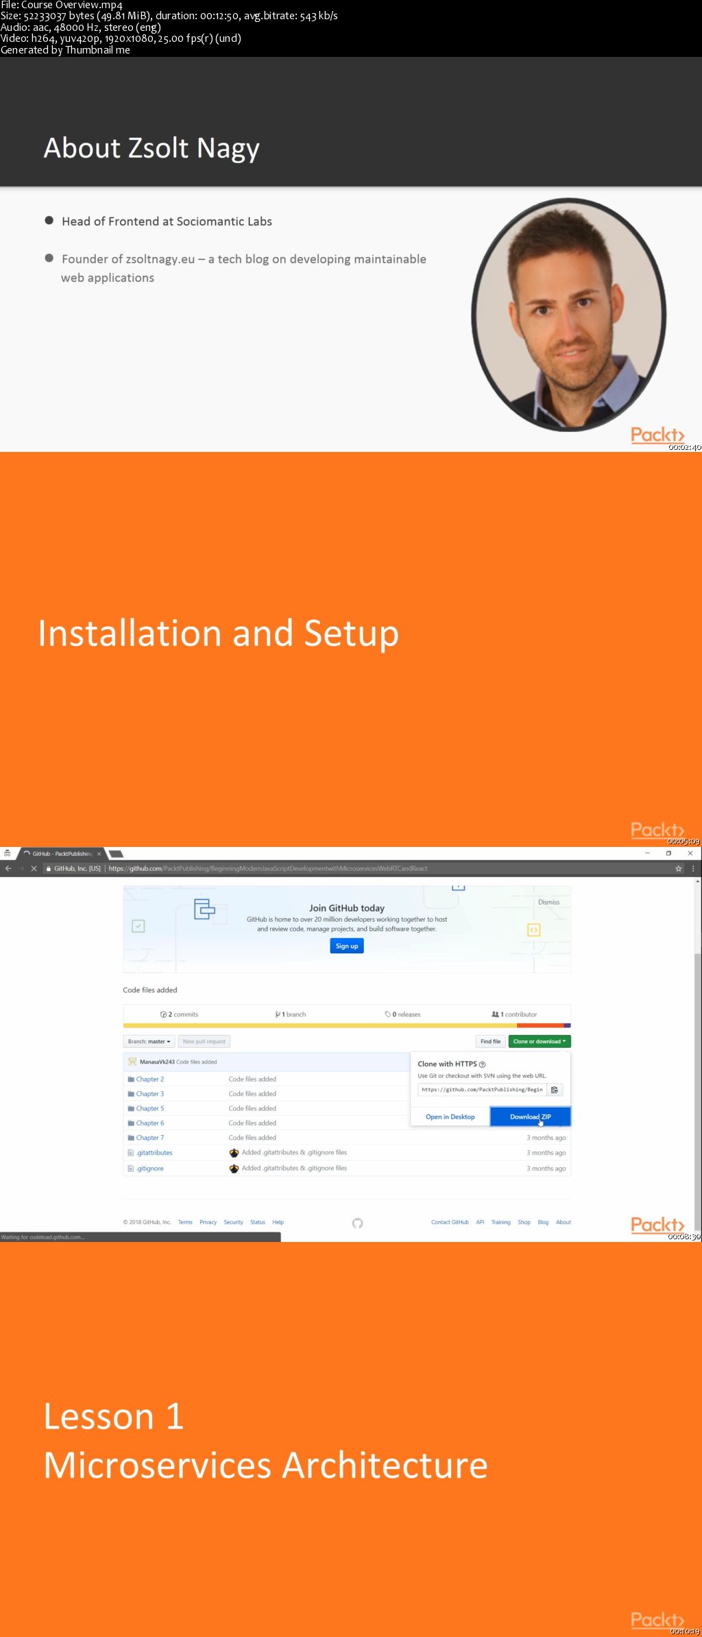Click the language color bar
Viewport: 702px width, 1637px height.
tap(347, 1025)
